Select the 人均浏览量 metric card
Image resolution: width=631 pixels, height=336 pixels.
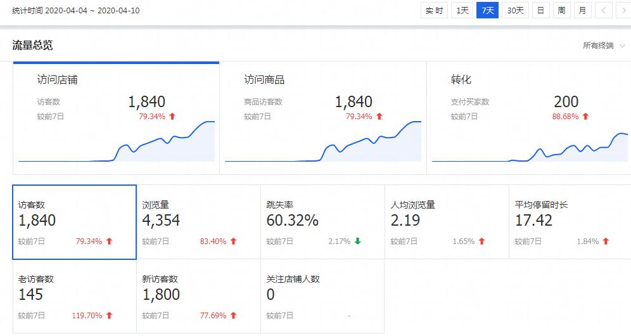(x=447, y=222)
